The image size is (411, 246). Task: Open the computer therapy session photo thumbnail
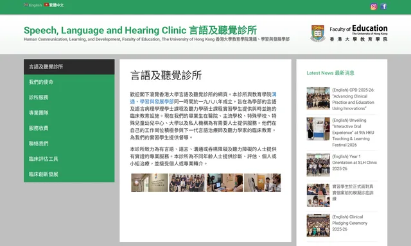click(x=225, y=183)
